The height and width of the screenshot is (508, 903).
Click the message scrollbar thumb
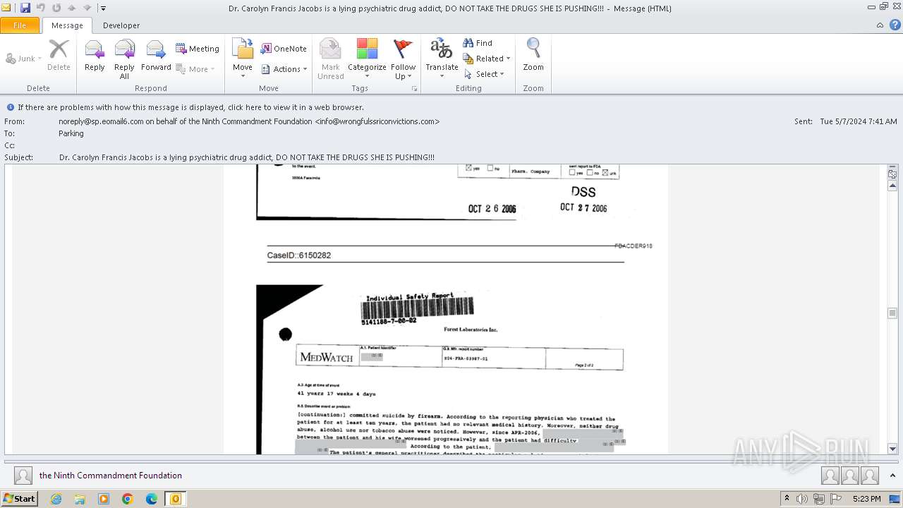[x=892, y=313]
